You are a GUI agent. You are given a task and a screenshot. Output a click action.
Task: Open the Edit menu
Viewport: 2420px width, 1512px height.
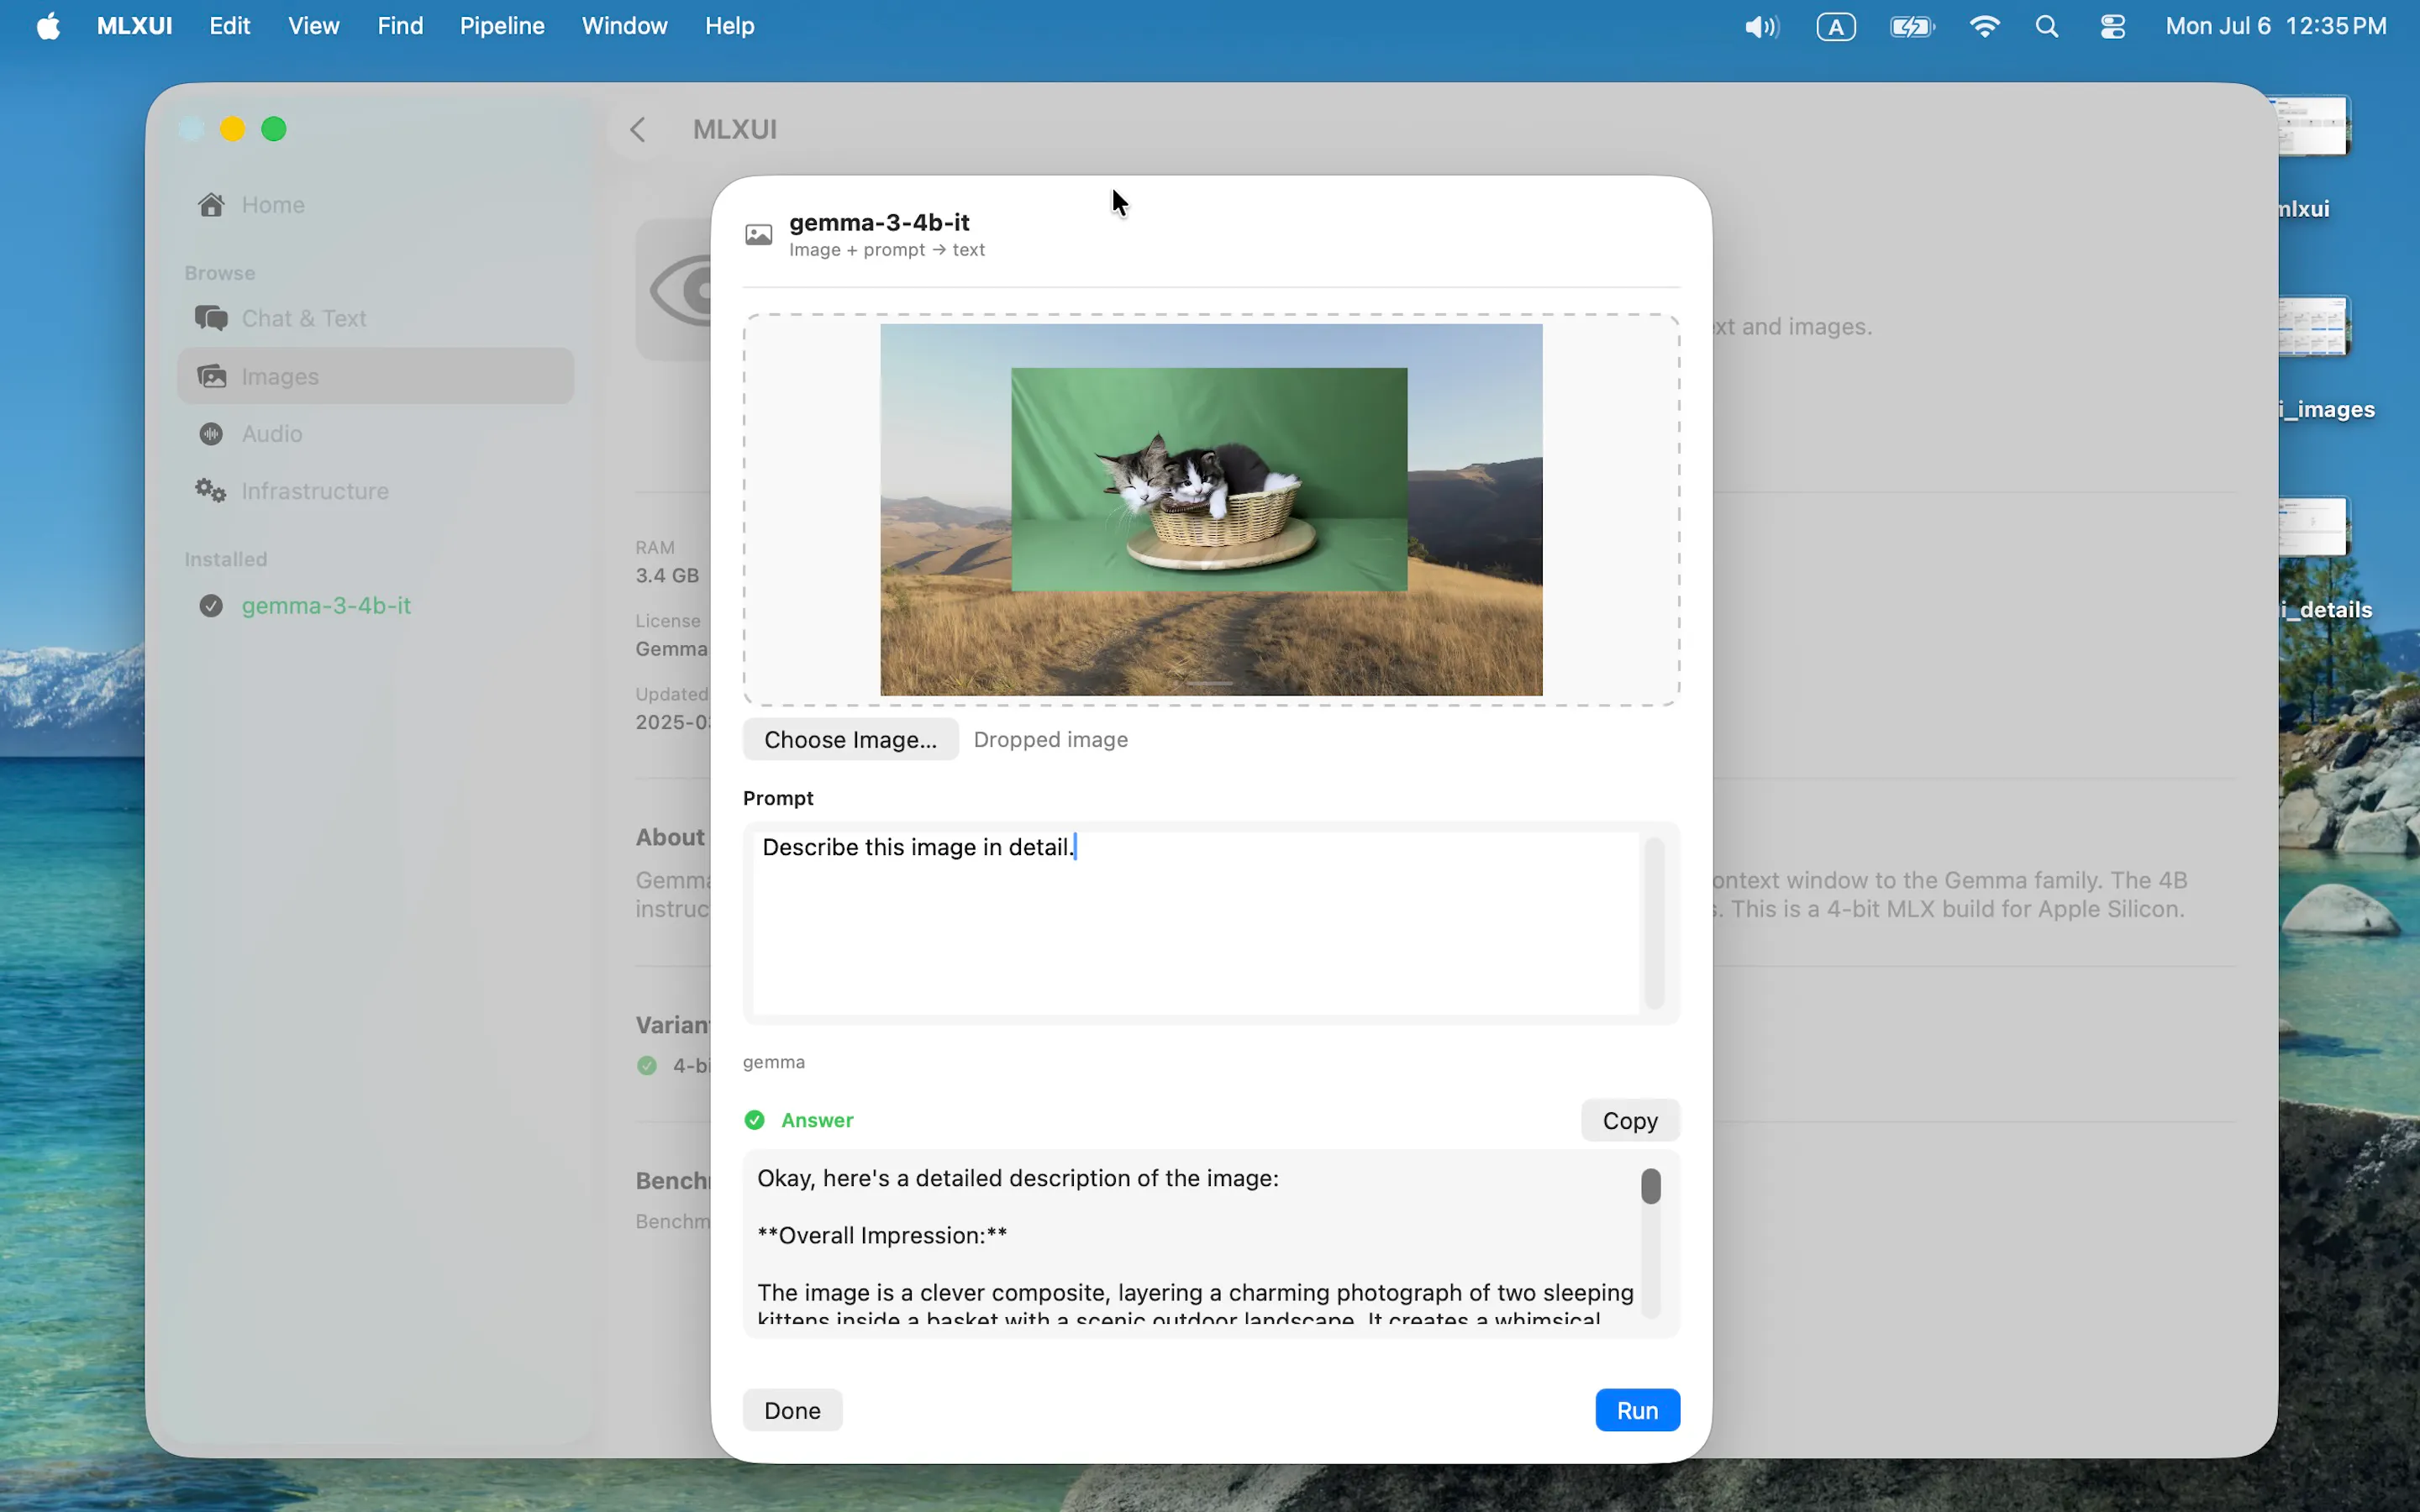pyautogui.click(x=229, y=26)
